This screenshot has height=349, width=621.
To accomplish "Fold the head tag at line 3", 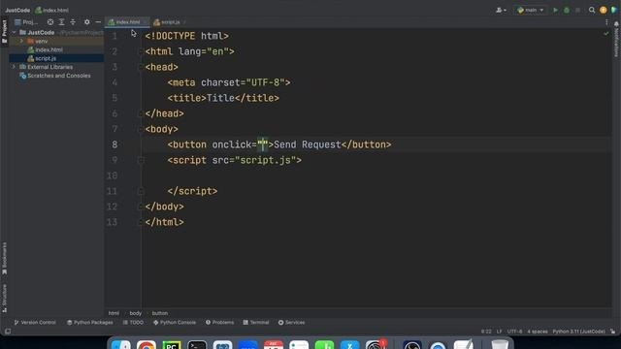I will click(140, 67).
